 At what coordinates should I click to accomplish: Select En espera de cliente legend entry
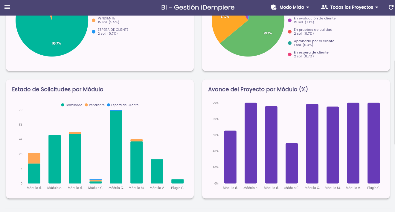(x=308, y=54)
